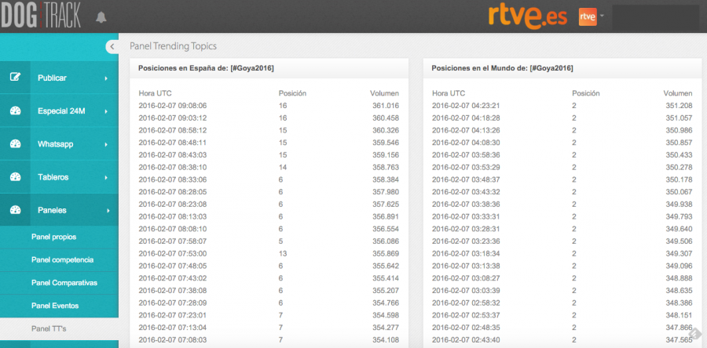The image size is (707, 348).
Task: Select the 2016-02-07 08:28:05 timestamp
Action: tap(173, 192)
